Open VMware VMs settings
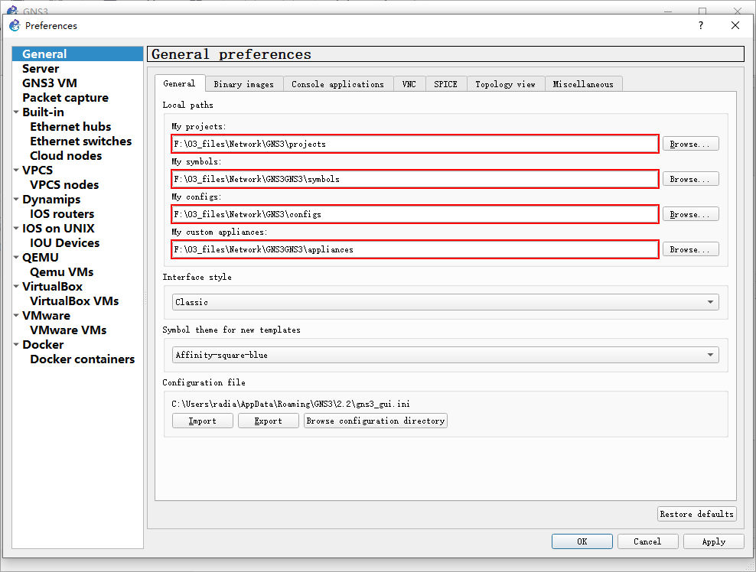Viewport: 756px width, 572px height. [x=68, y=330]
